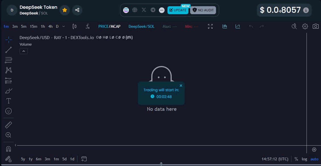Select the 1m range in the bottom bar
Viewport: 321px width, 166px height.
click(56, 159)
